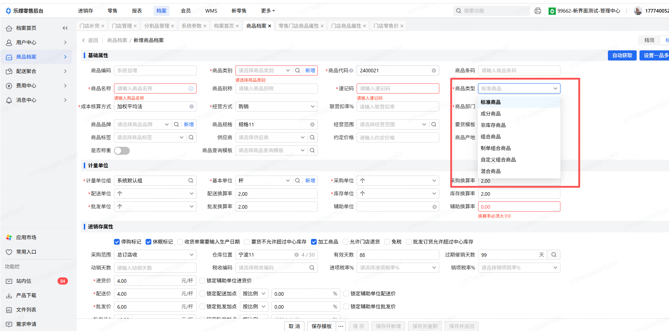Viewport: 669px width, 331px height.
Task: Click search icon in 计量单位组 field
Action: click(x=191, y=181)
